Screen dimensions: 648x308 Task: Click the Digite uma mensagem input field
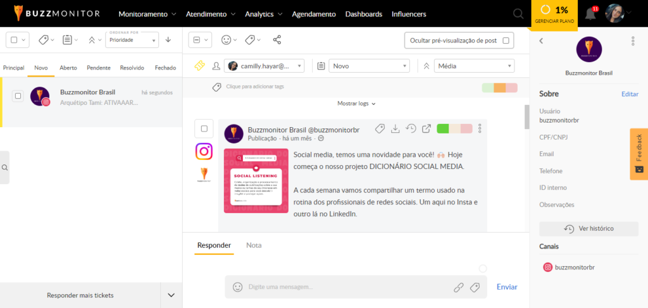click(345, 287)
